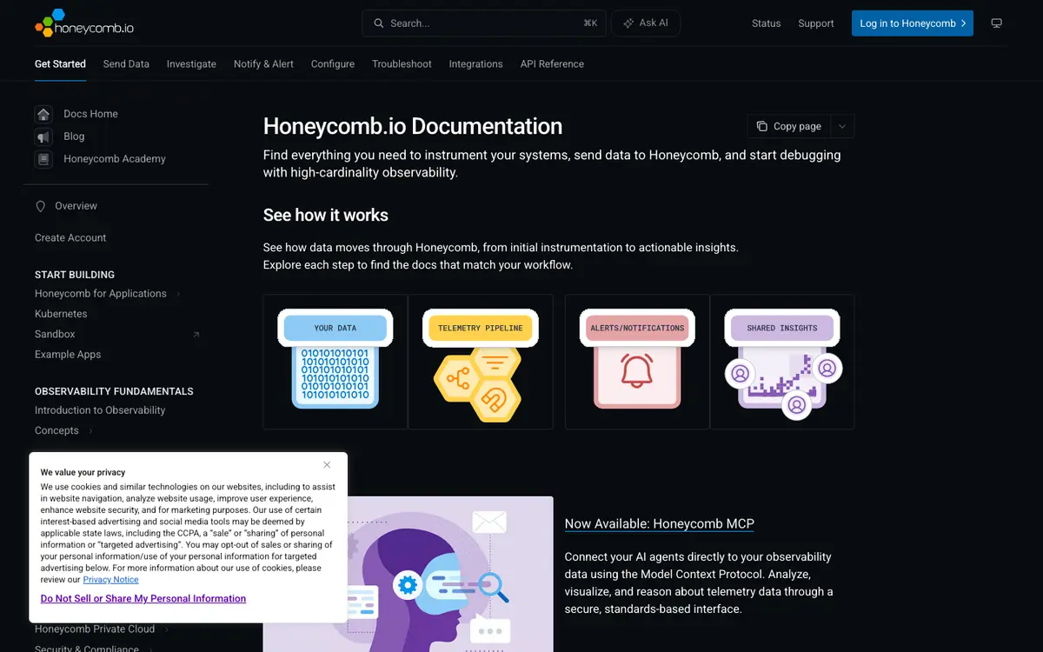This screenshot has height=652, width=1043.
Task: Open the Kubernetes sidebar item
Action: coord(61,314)
